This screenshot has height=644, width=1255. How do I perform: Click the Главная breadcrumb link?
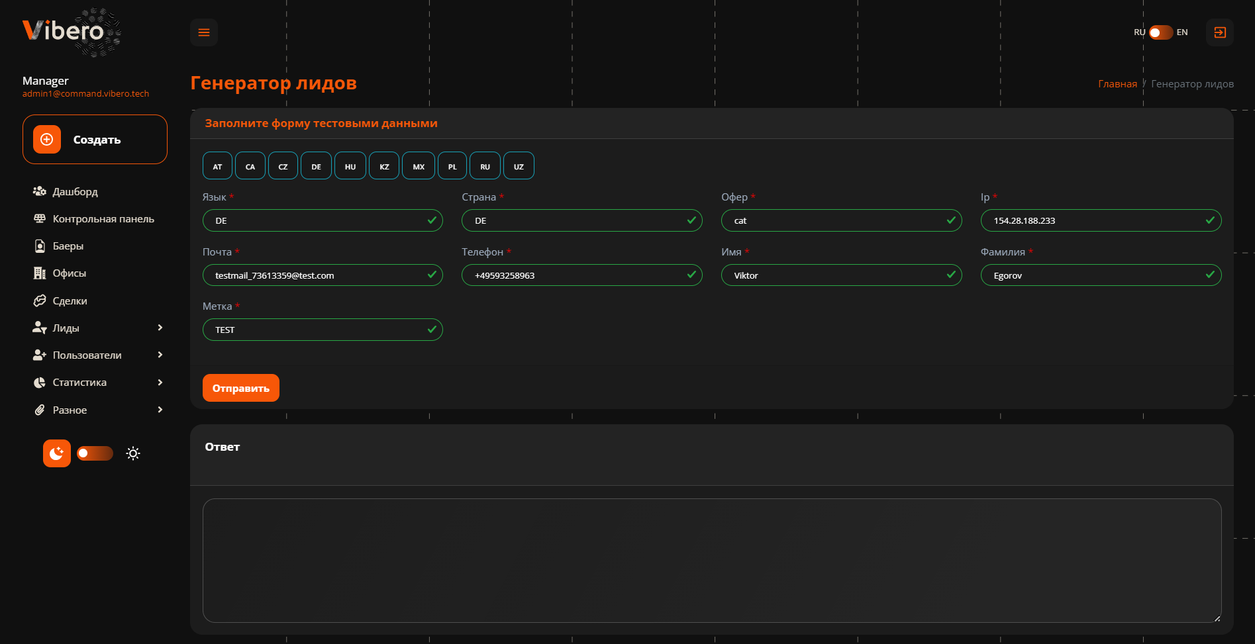point(1117,83)
